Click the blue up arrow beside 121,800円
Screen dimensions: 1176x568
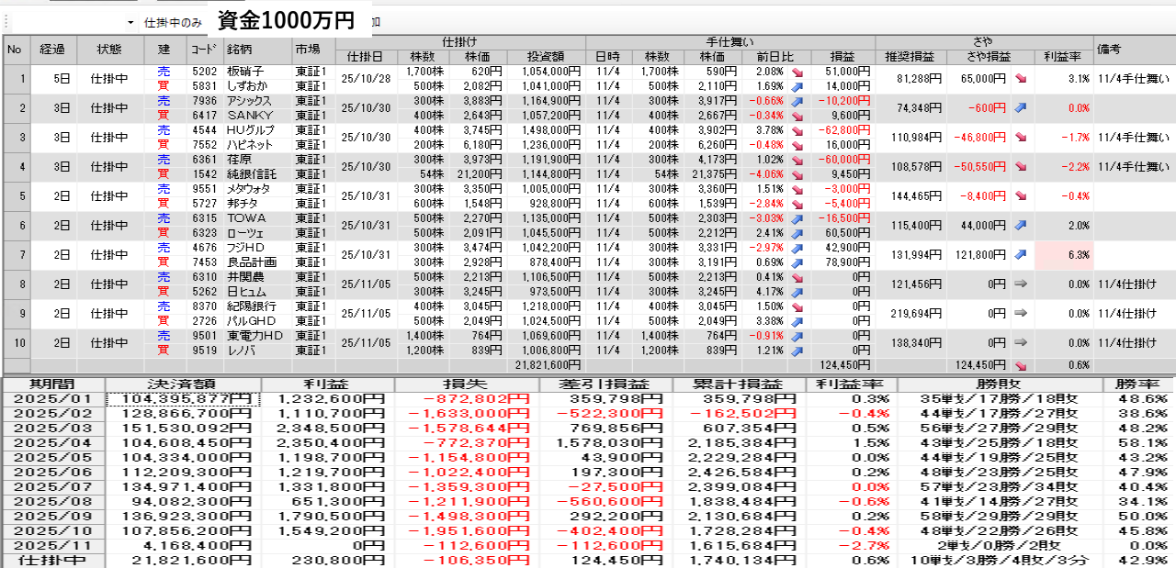pos(1020,255)
